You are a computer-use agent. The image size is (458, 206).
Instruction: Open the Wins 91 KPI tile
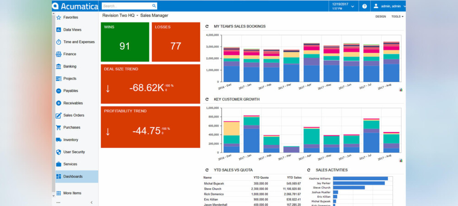coord(125,42)
